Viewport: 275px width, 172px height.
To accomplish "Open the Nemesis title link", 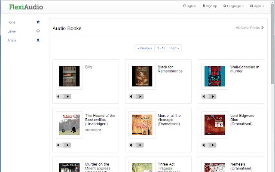I will (241, 166).
